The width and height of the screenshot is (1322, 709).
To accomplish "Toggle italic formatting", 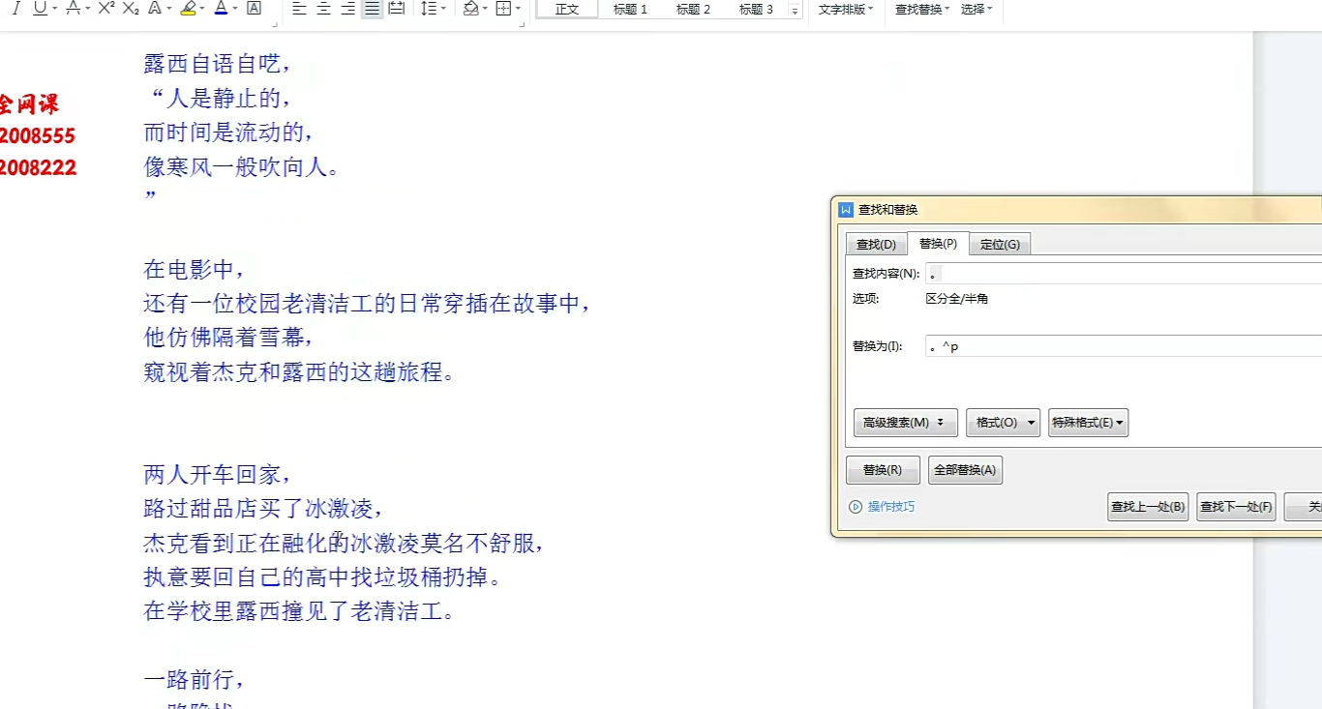I will point(15,9).
